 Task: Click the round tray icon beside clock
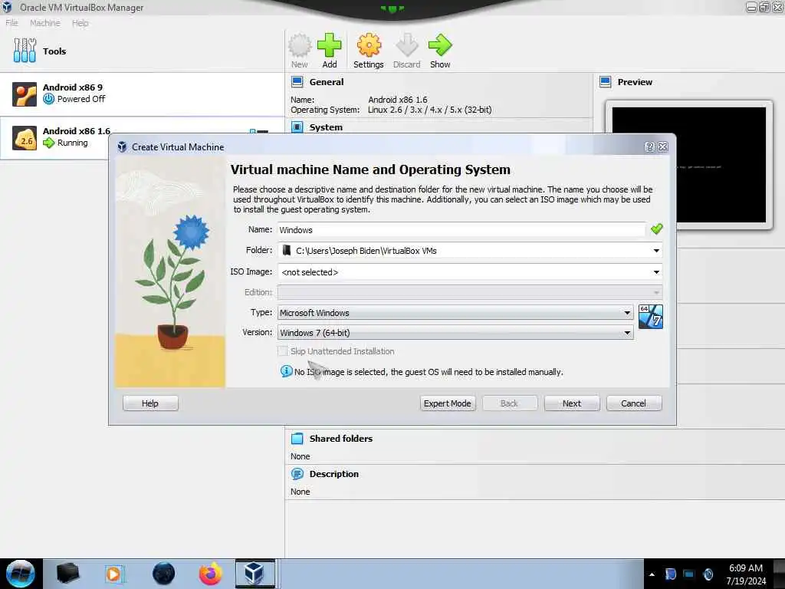pyautogui.click(x=708, y=574)
